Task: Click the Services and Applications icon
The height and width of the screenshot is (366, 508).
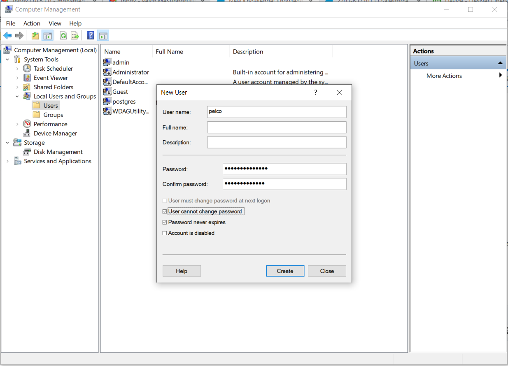Action: tap(18, 161)
